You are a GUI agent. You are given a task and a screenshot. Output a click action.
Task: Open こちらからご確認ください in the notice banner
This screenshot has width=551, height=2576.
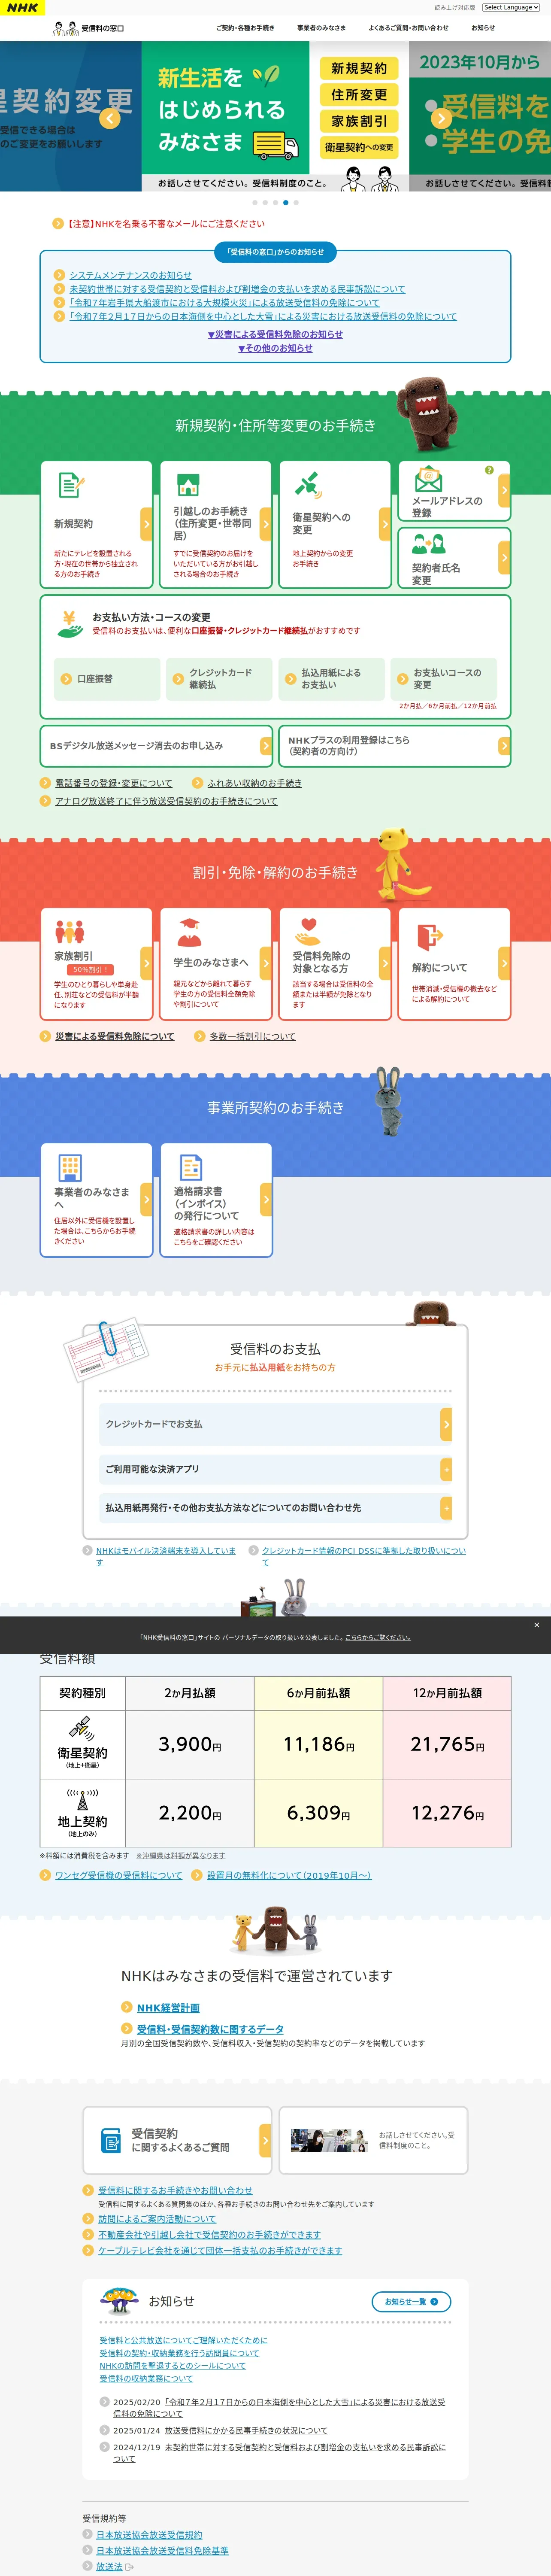pos(378,1637)
